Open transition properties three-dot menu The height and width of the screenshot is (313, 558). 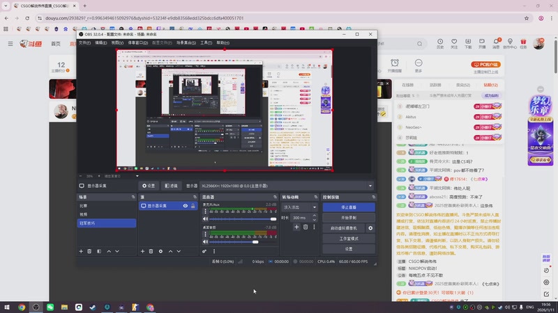[314, 227]
